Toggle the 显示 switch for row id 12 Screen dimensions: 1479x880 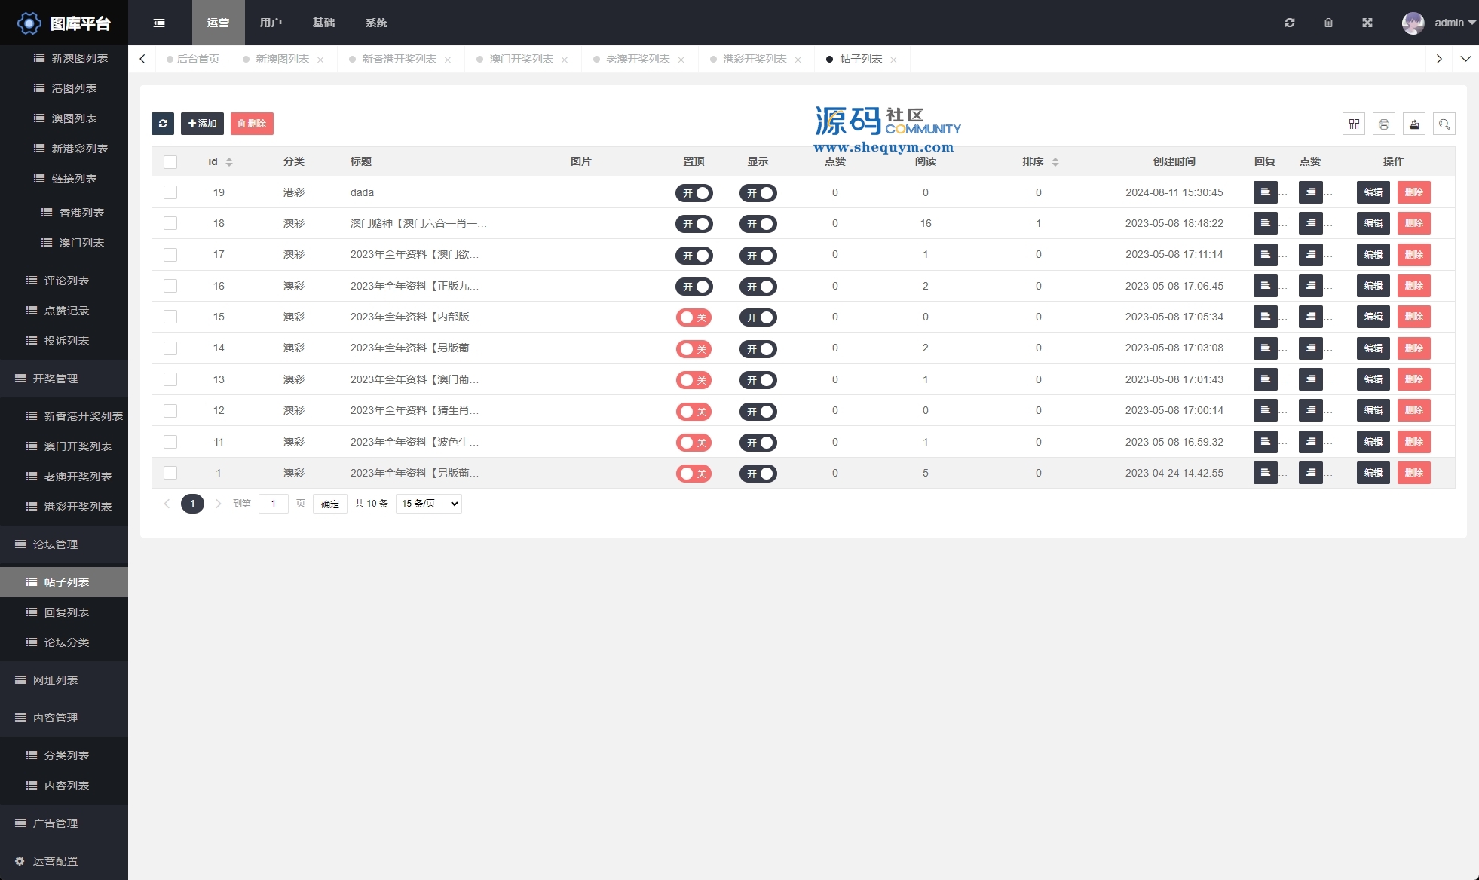758,412
